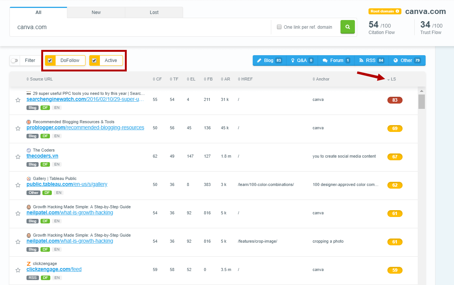Click the info icon in Root domain badge
454x285 pixels.
tap(397, 11)
